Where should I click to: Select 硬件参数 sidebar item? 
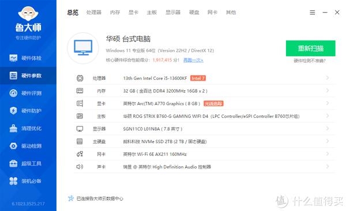click(x=28, y=76)
